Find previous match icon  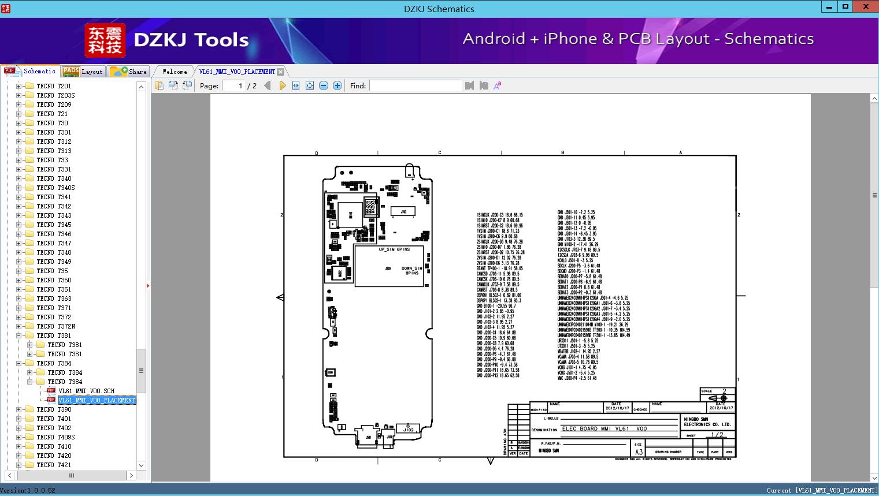coord(469,85)
